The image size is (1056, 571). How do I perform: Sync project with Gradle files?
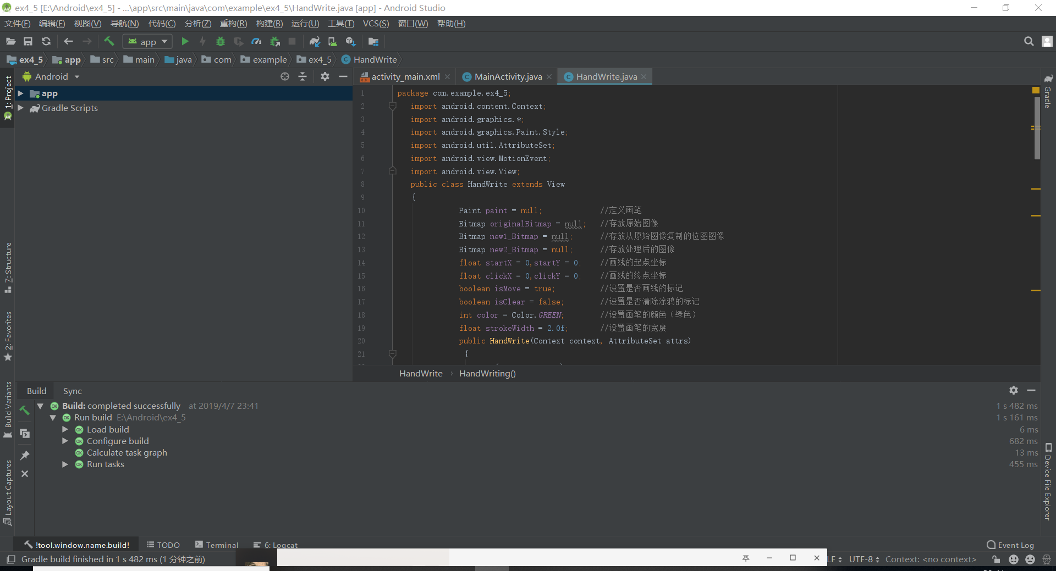point(315,41)
